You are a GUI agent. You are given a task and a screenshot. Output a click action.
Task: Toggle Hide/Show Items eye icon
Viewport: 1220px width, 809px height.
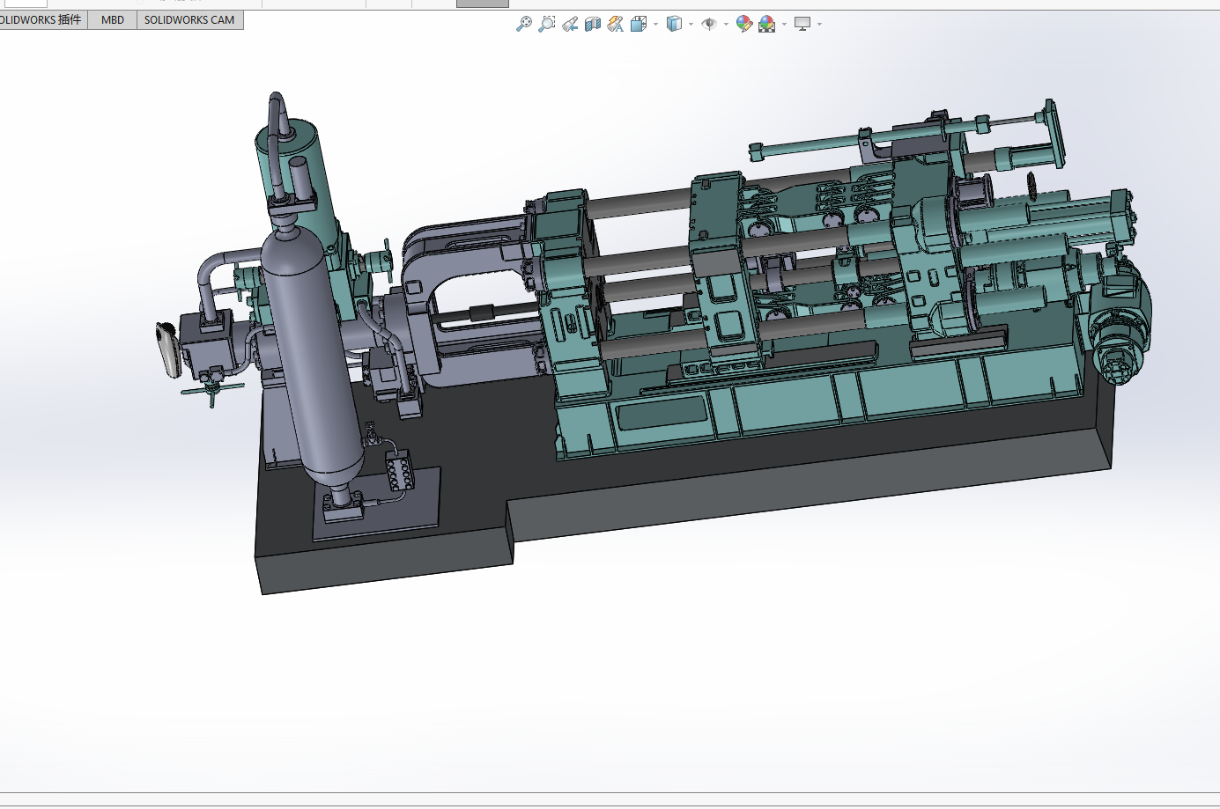point(709,24)
